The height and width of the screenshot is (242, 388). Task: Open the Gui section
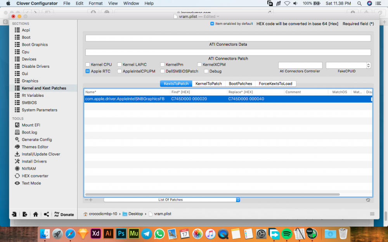[25, 74]
